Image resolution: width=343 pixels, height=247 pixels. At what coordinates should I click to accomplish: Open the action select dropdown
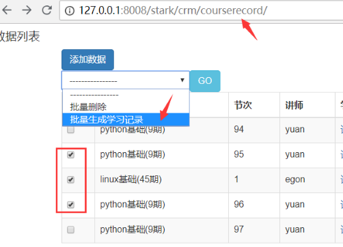tap(126, 81)
